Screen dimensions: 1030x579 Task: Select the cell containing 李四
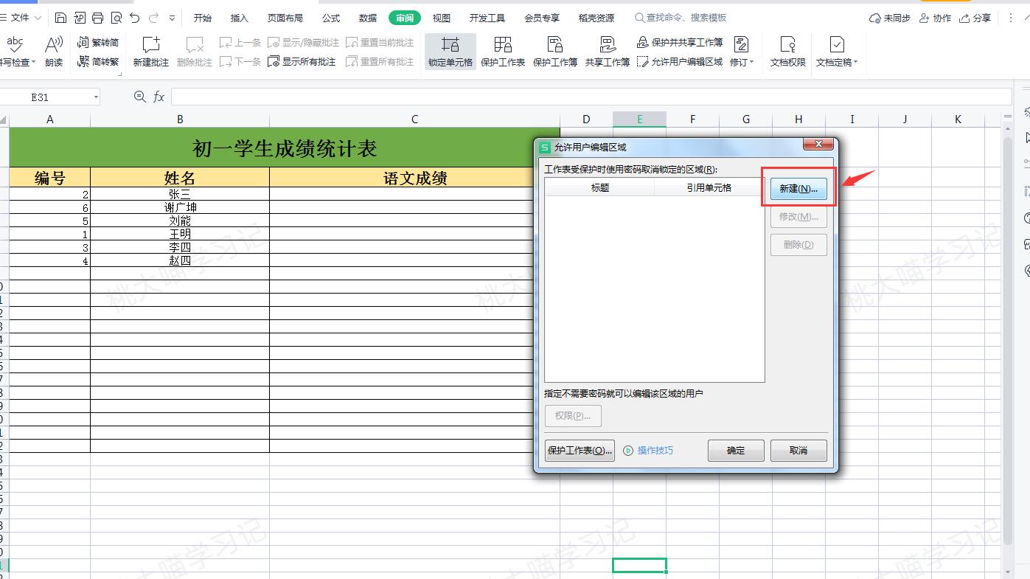tap(180, 247)
